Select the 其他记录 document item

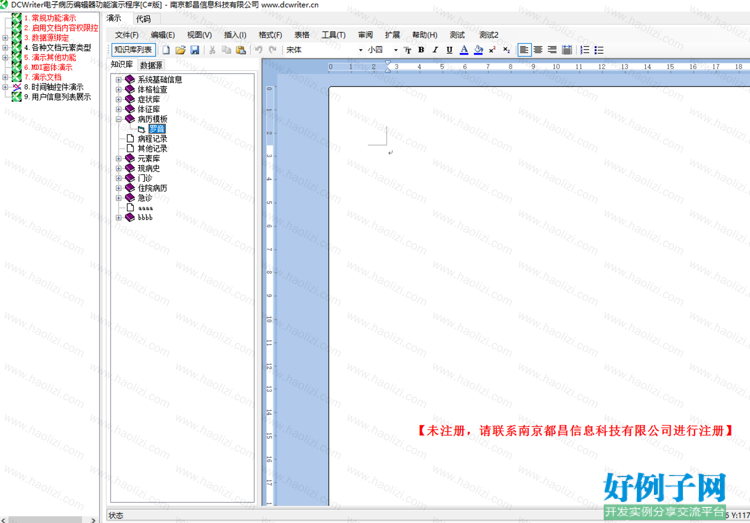pyautogui.click(x=153, y=148)
